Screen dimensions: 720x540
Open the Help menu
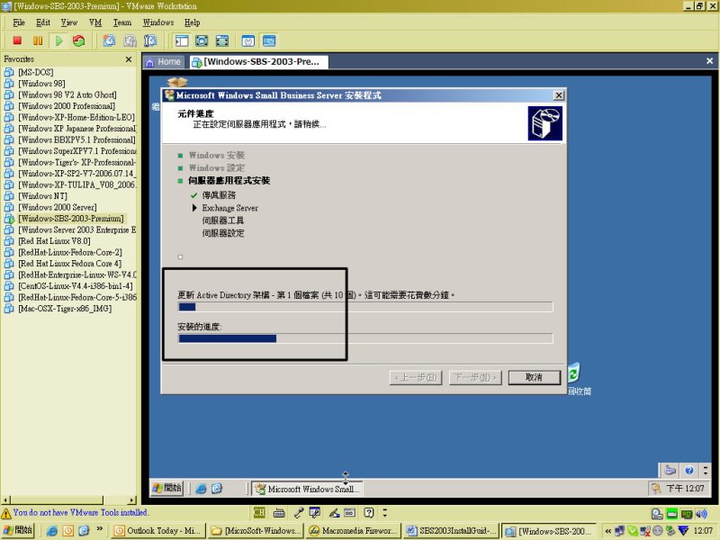point(192,22)
